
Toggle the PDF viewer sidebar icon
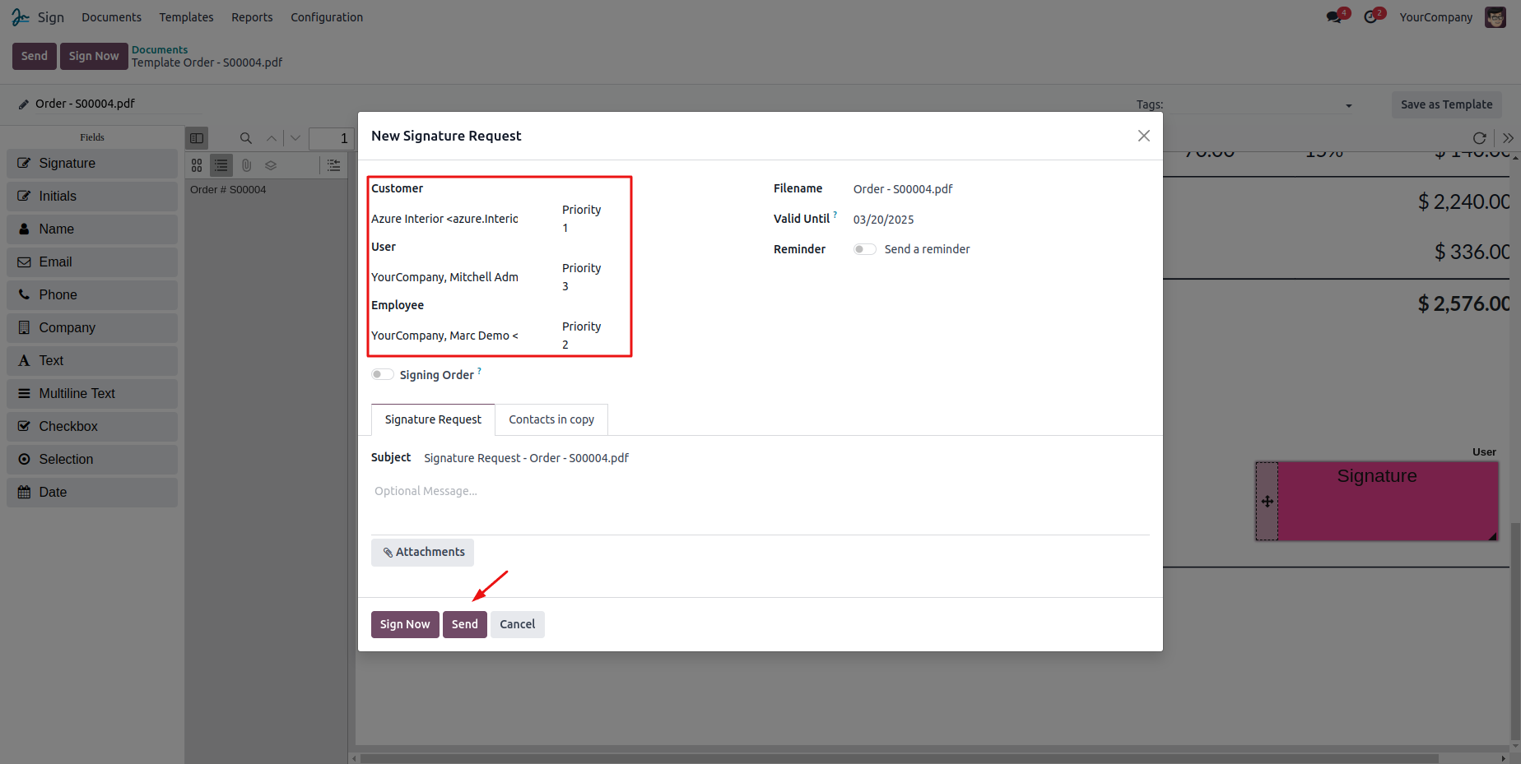coord(197,138)
